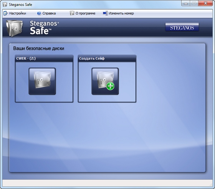The image size is (215, 189).
Task: Close the Steganos Safe window
Action: point(205,3)
